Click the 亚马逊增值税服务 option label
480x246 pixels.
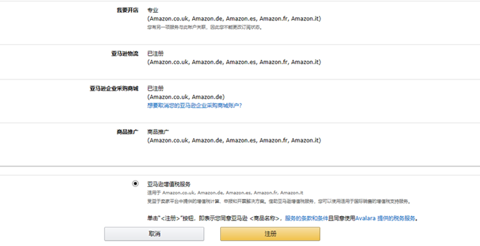[169, 184]
